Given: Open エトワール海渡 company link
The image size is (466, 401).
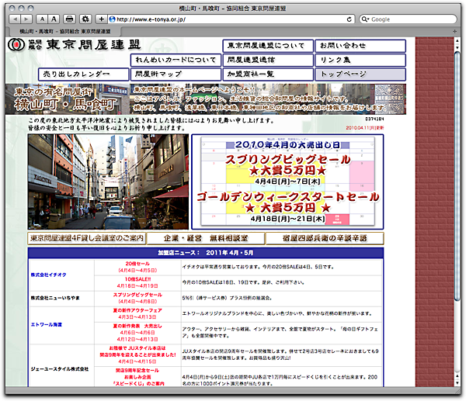Looking at the screenshot, I should [x=47, y=325].
